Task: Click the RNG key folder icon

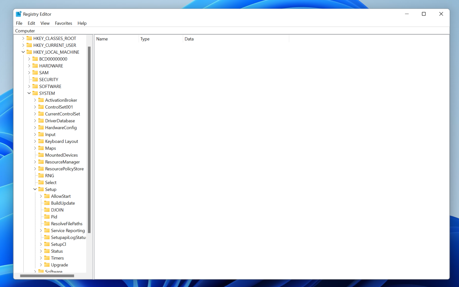Action: click(x=41, y=175)
